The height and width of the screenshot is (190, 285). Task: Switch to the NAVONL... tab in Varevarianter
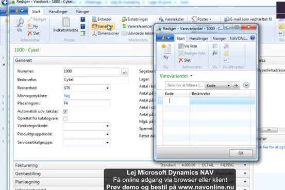point(239,39)
